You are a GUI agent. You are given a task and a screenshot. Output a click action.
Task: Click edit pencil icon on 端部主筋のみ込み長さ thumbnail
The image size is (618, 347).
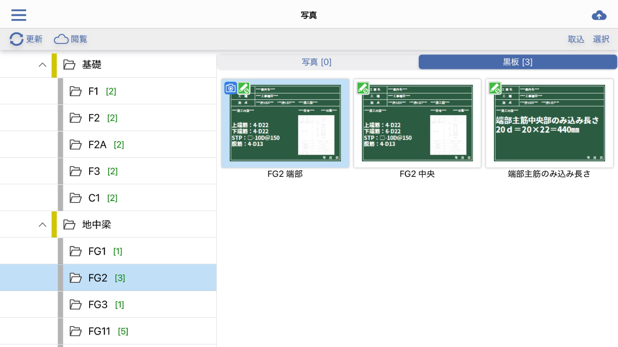click(x=495, y=88)
